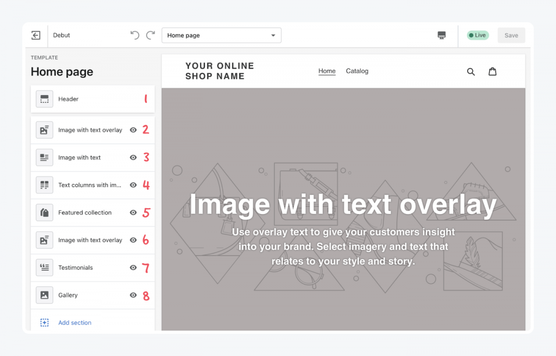Image resolution: width=556 pixels, height=356 pixels.
Task: Click the Testimonials quote icon
Action: 44,267
